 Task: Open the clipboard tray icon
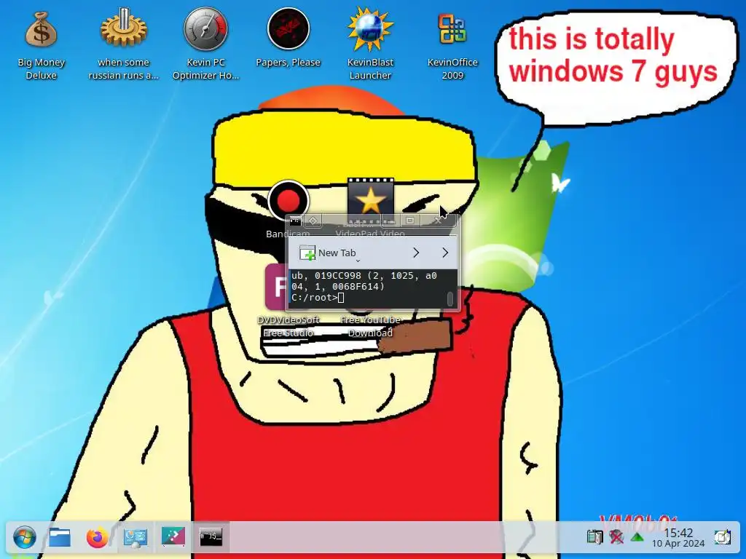(x=594, y=537)
